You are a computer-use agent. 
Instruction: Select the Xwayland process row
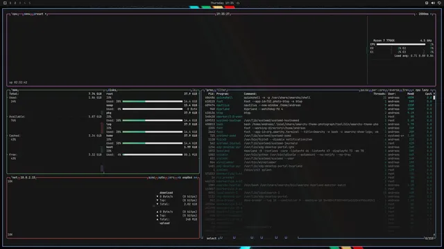(318, 151)
